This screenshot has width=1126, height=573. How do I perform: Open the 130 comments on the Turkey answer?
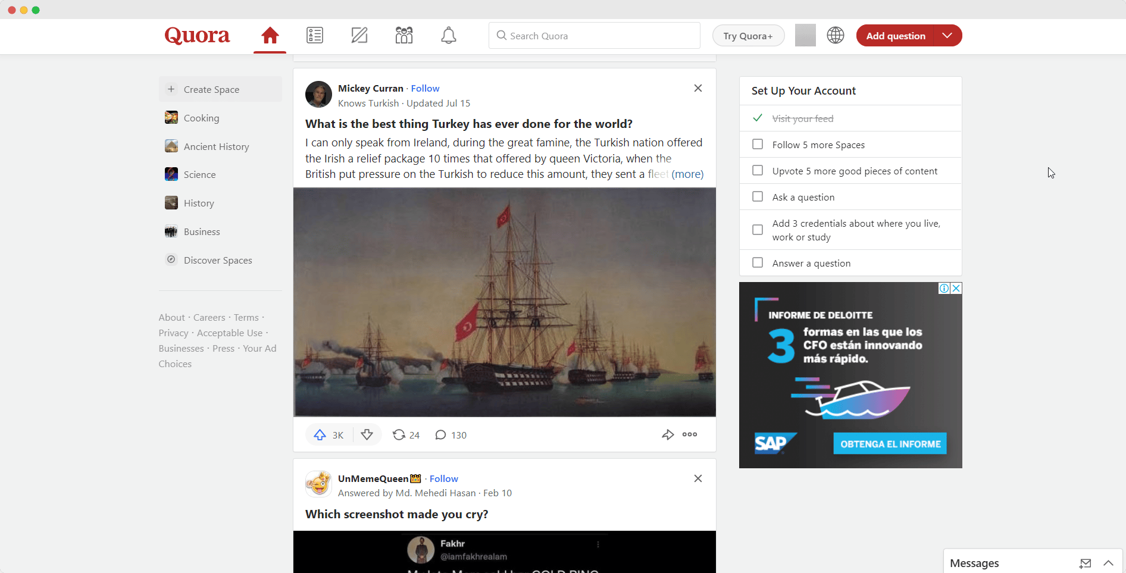(451, 435)
